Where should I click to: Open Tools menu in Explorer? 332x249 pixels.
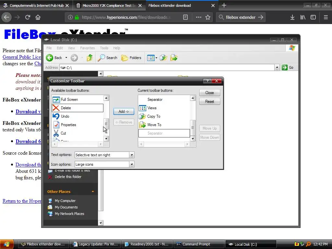point(104,48)
